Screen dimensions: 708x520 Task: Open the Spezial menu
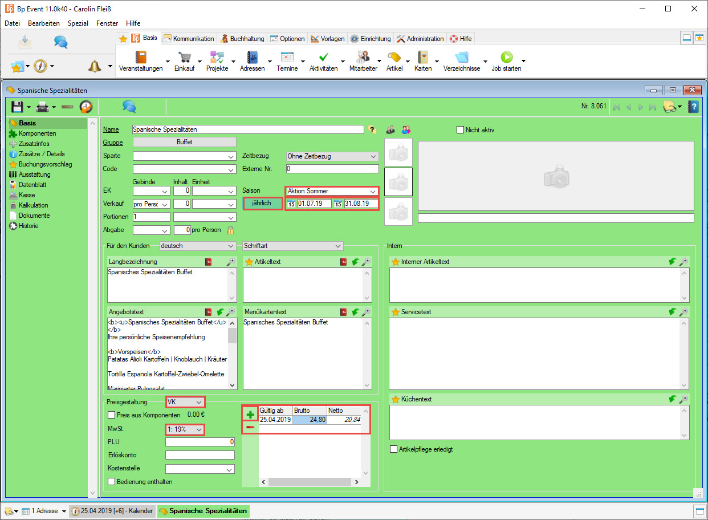click(78, 23)
